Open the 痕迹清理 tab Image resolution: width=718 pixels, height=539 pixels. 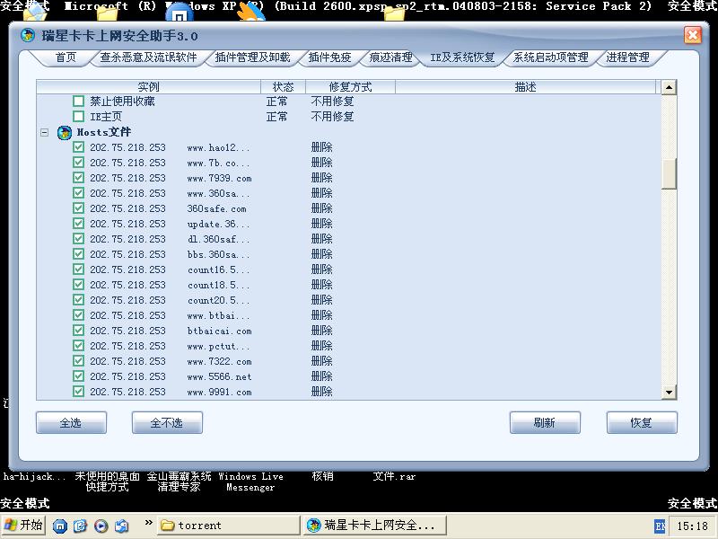click(x=390, y=57)
